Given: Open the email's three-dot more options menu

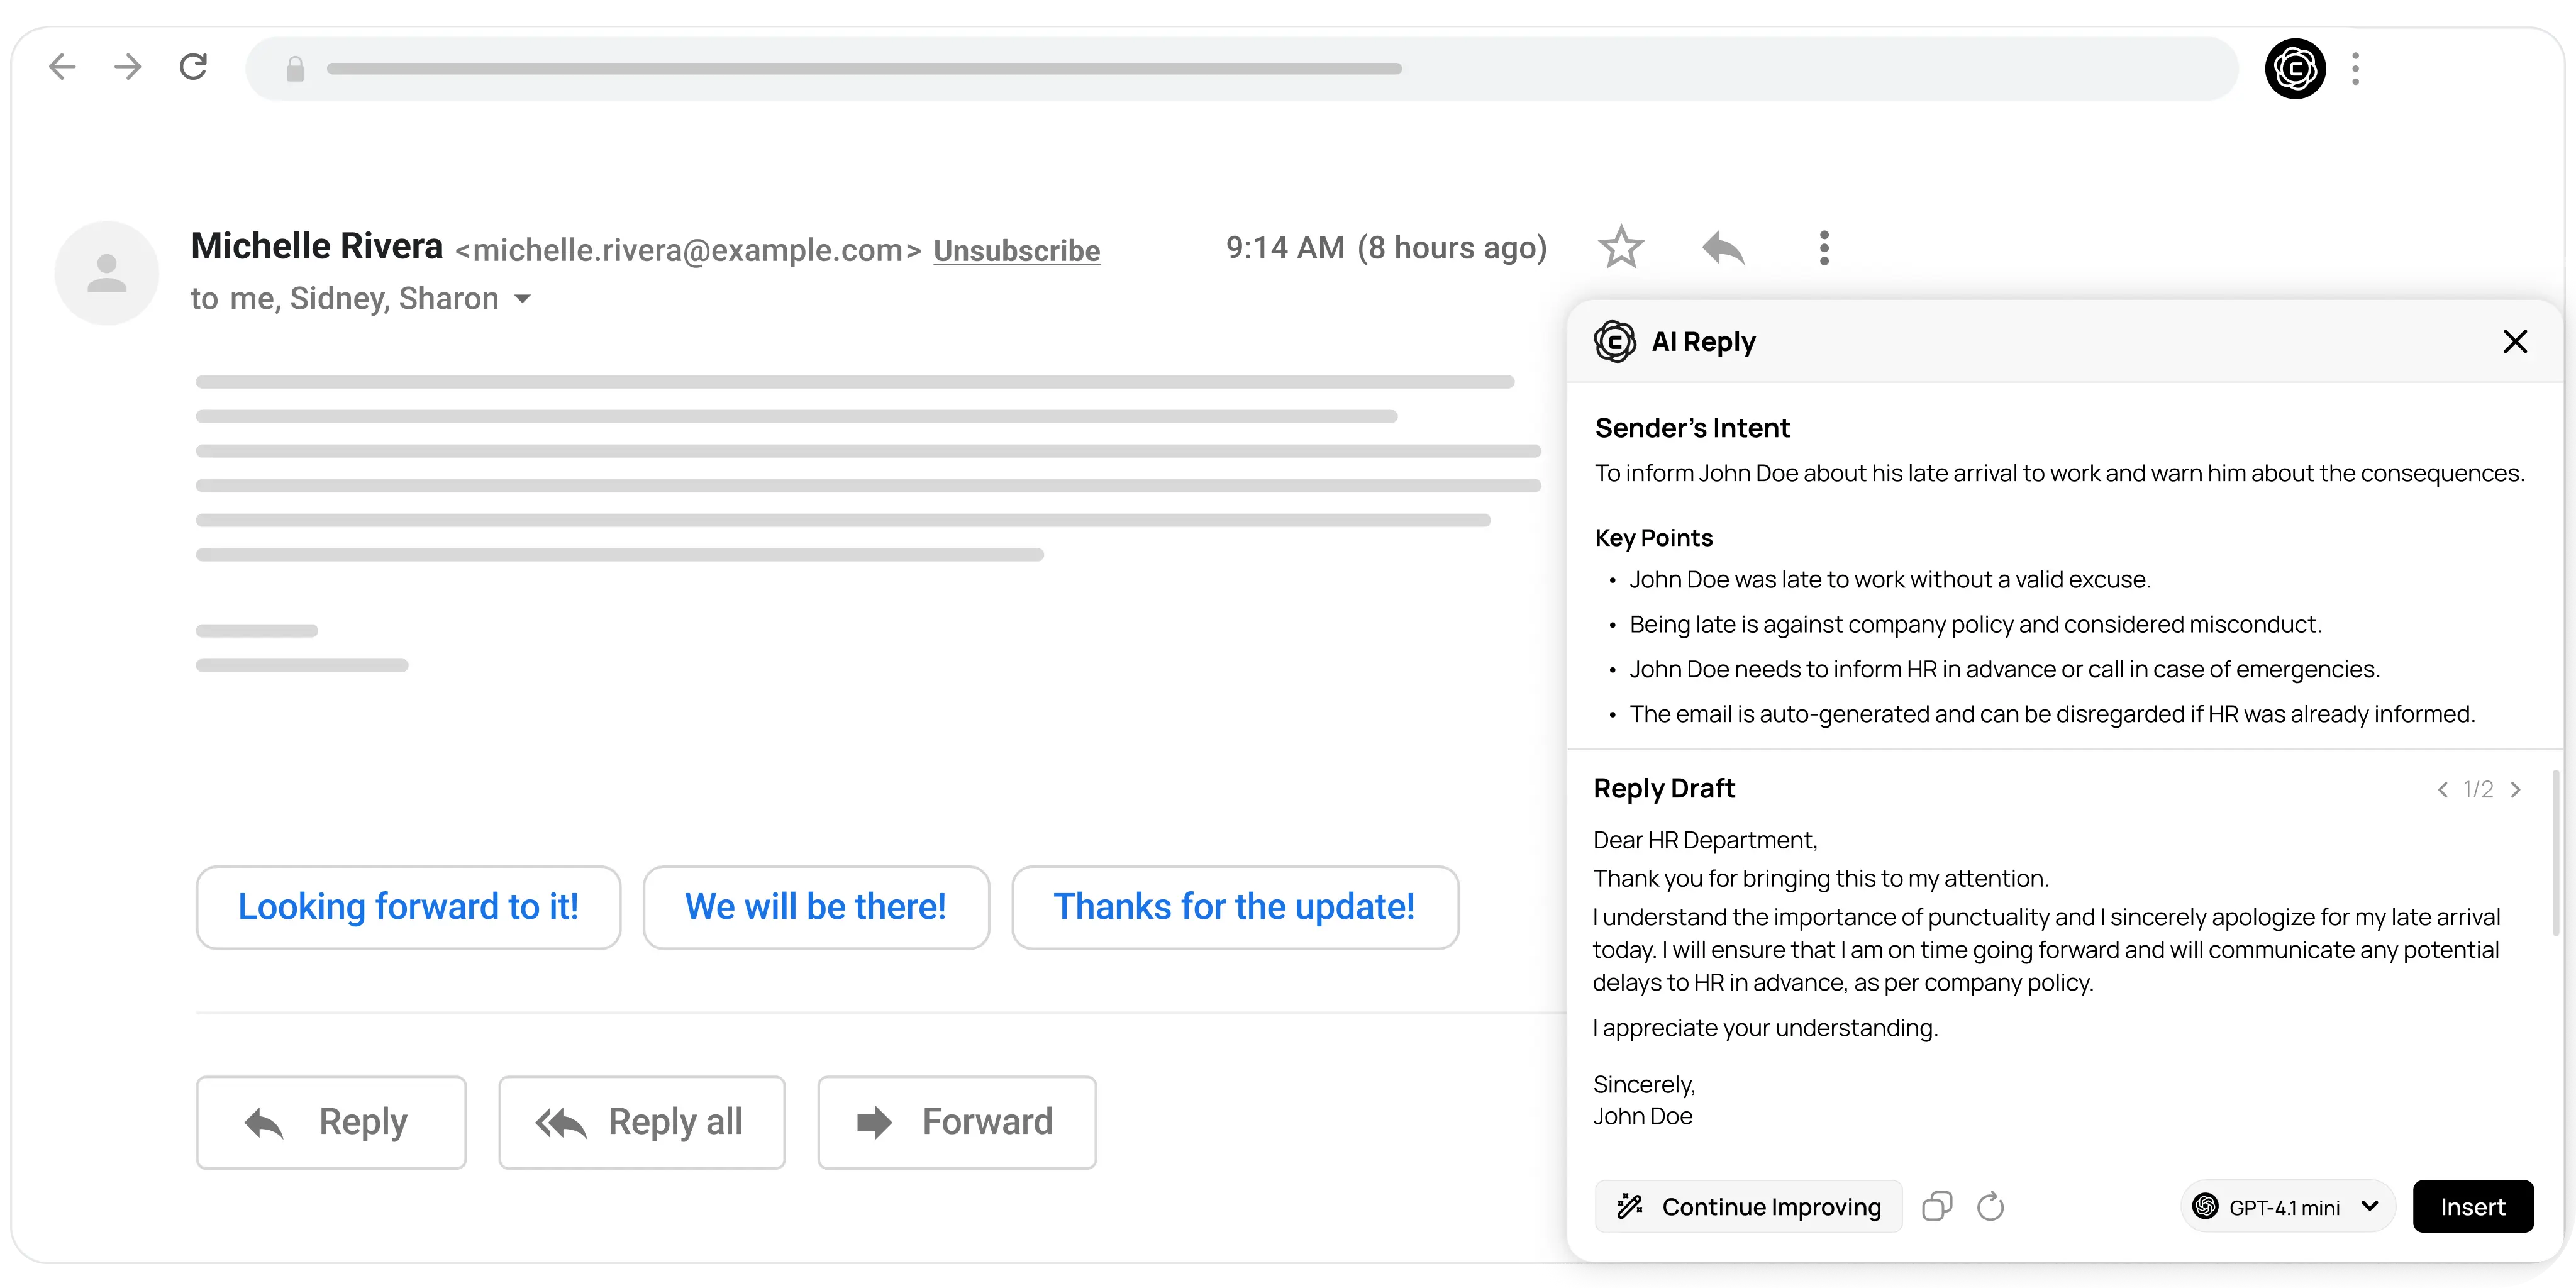Looking at the screenshot, I should pyautogui.click(x=1824, y=247).
